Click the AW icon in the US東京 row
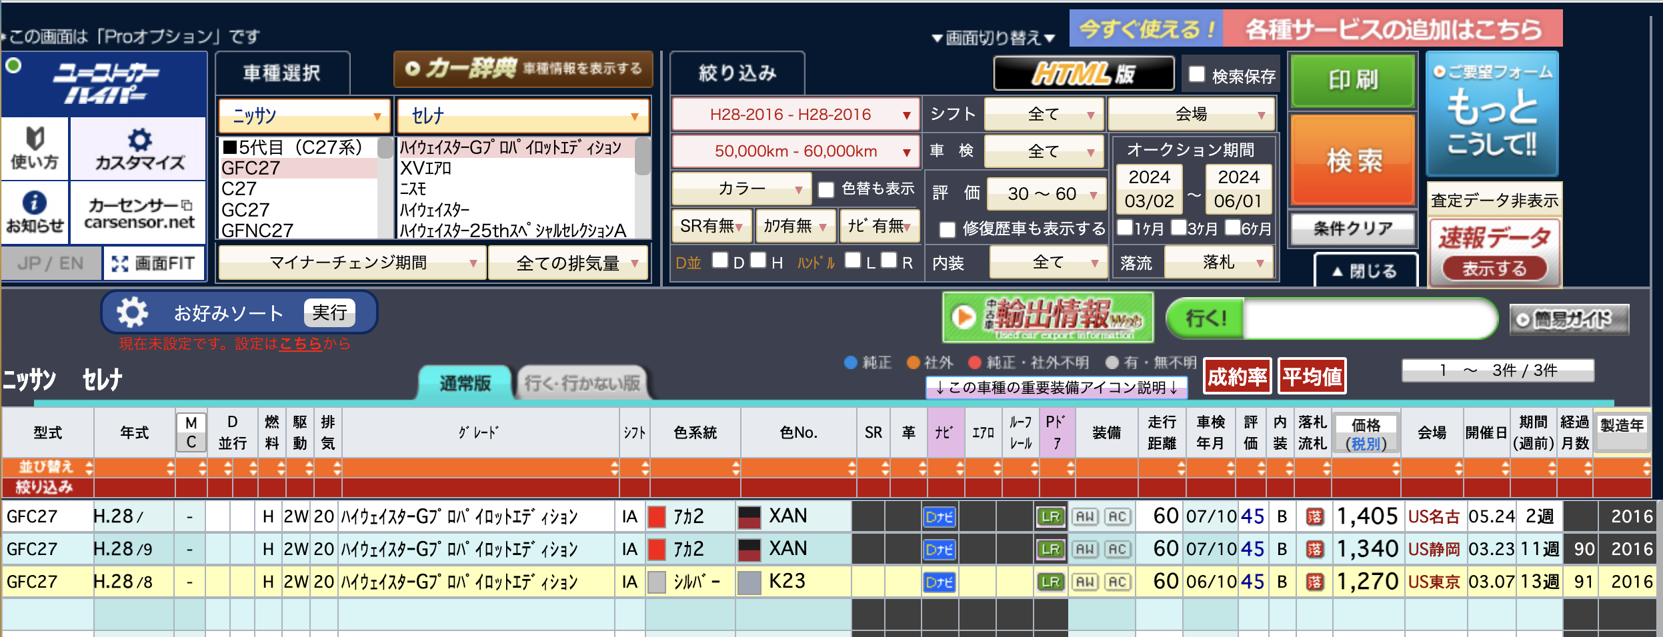This screenshot has width=1663, height=637. 1085,582
